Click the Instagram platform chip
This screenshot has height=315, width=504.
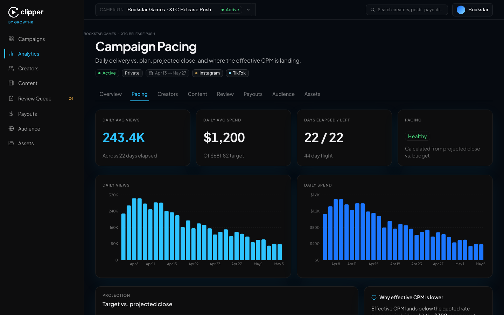pos(208,73)
